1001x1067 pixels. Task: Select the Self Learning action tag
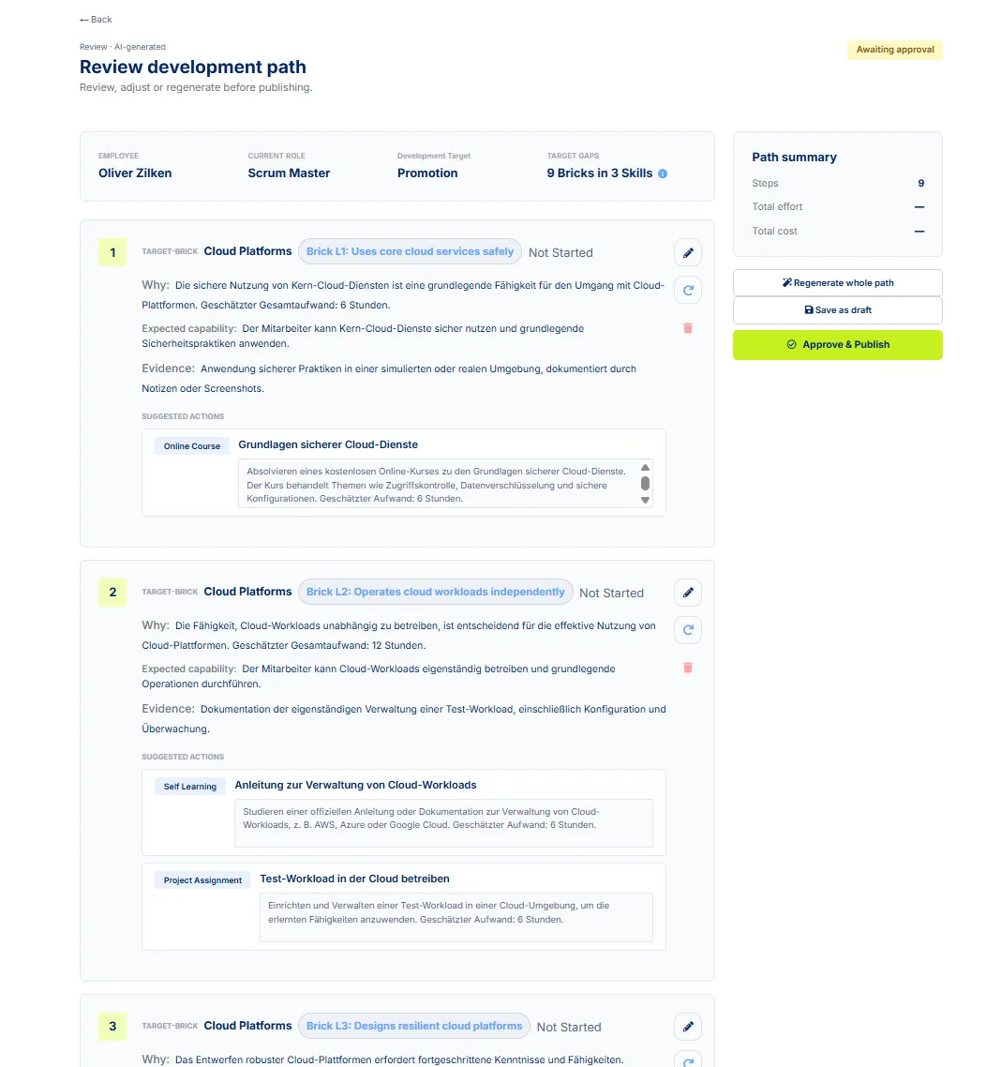189,786
